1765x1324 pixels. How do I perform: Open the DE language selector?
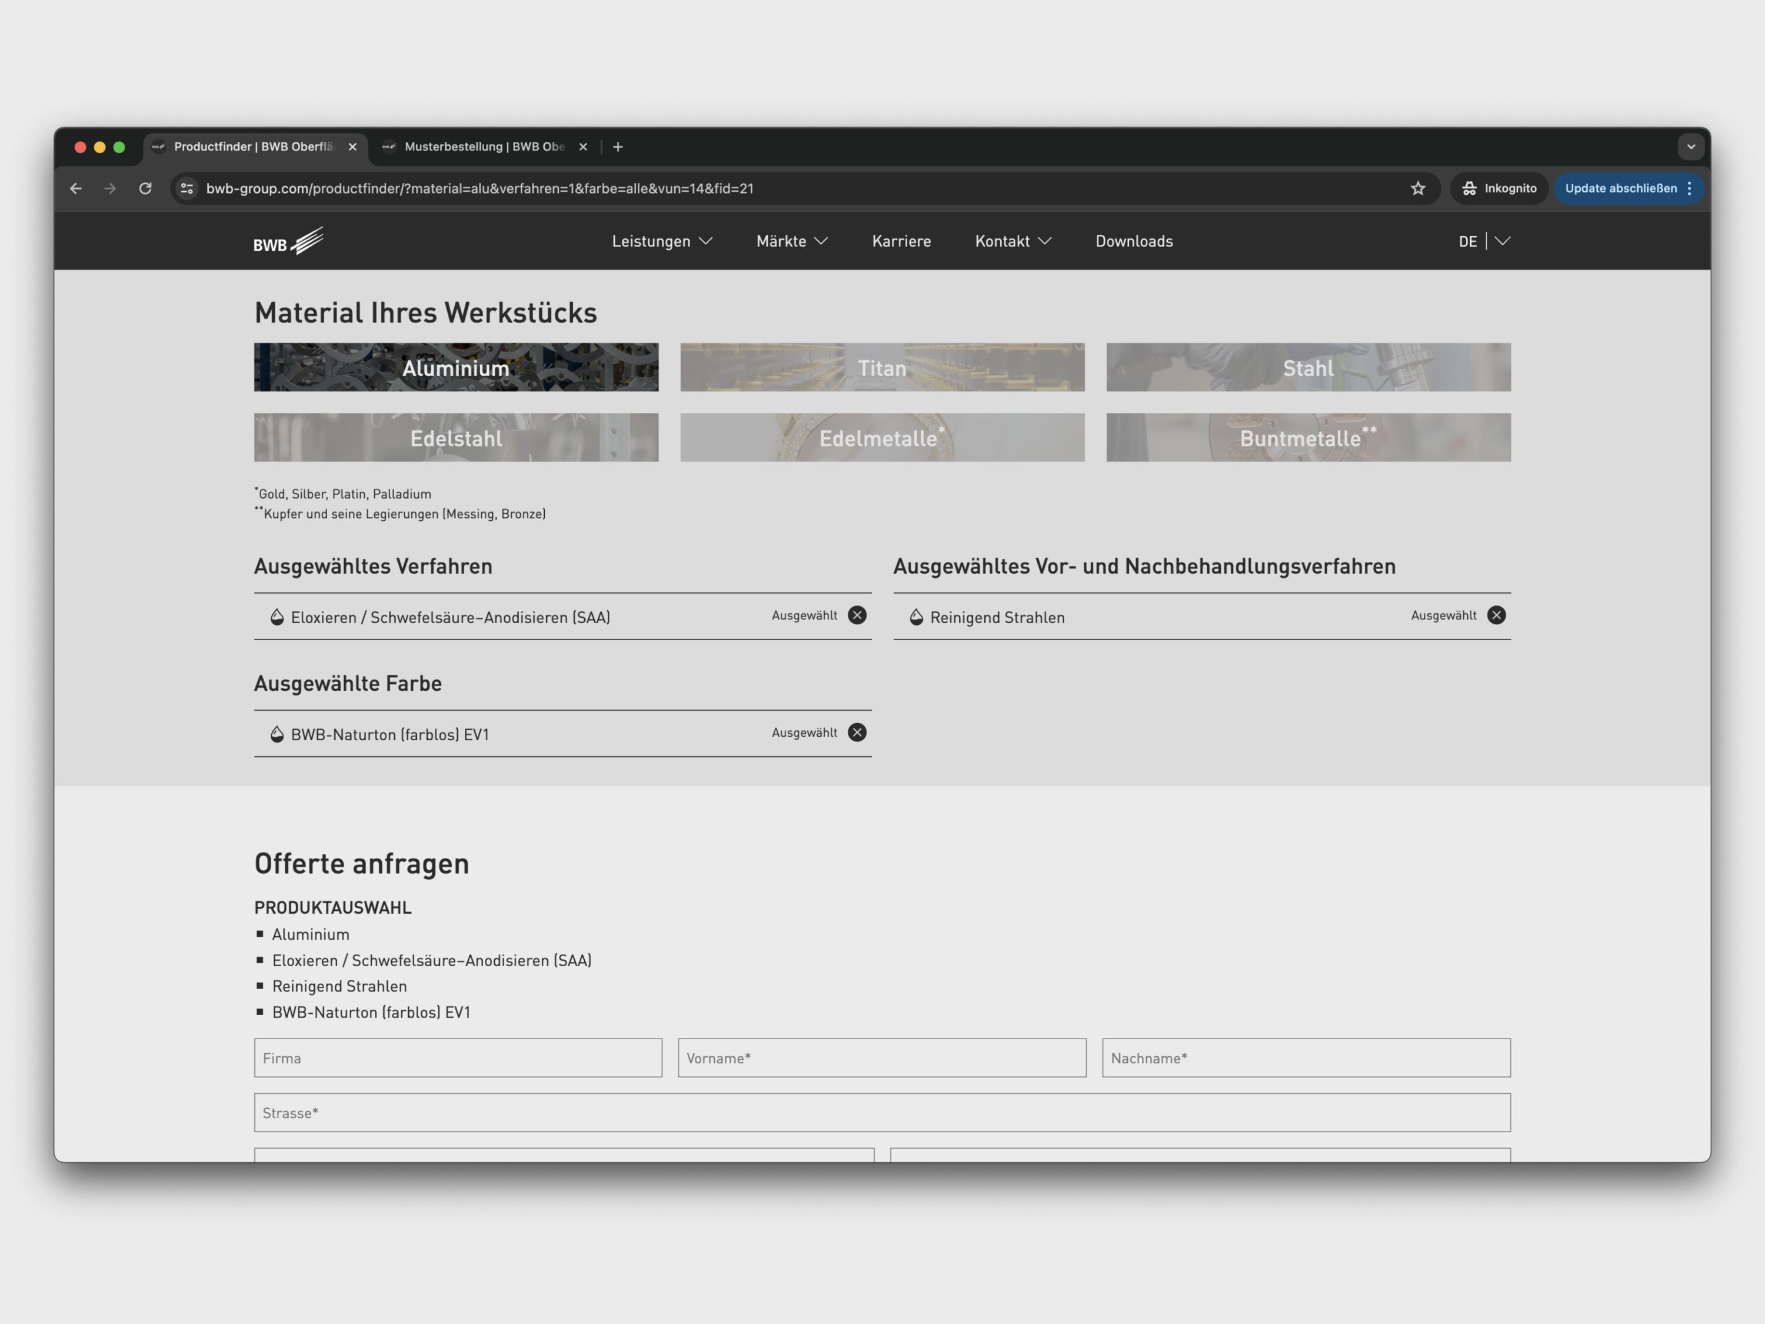pos(1483,241)
